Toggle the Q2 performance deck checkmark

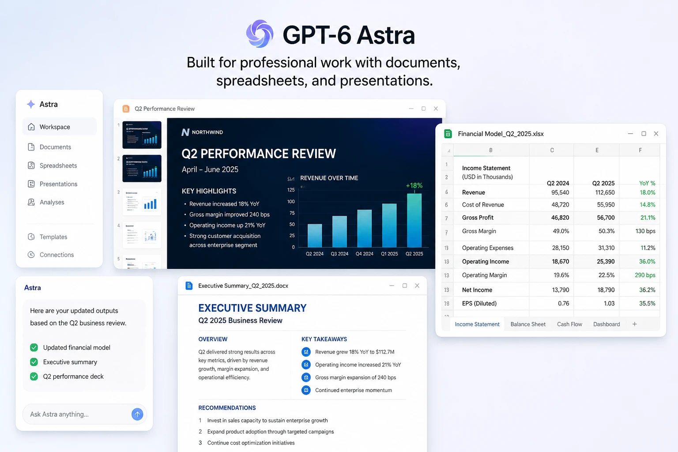[x=34, y=377]
